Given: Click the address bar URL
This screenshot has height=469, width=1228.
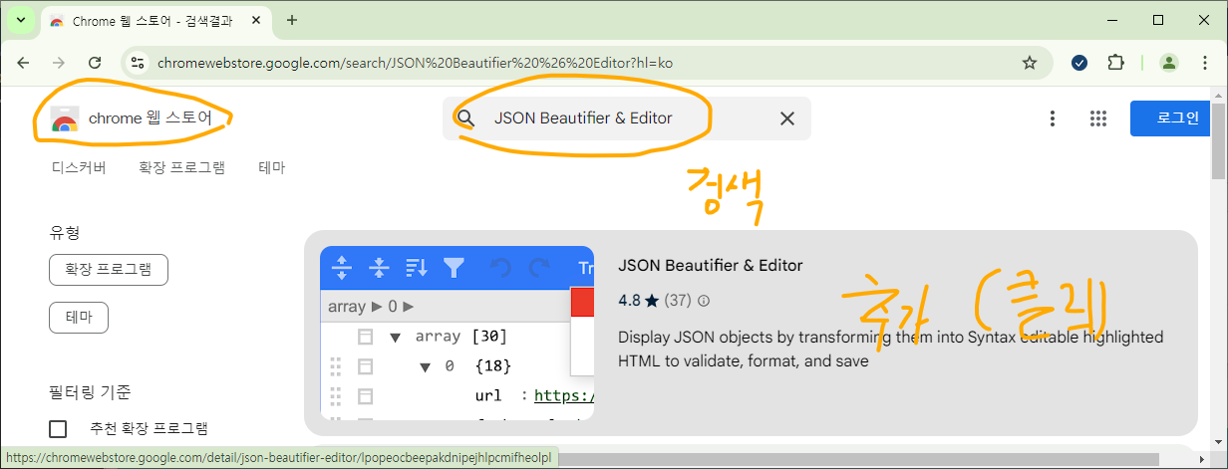Looking at the screenshot, I should pyautogui.click(x=415, y=63).
